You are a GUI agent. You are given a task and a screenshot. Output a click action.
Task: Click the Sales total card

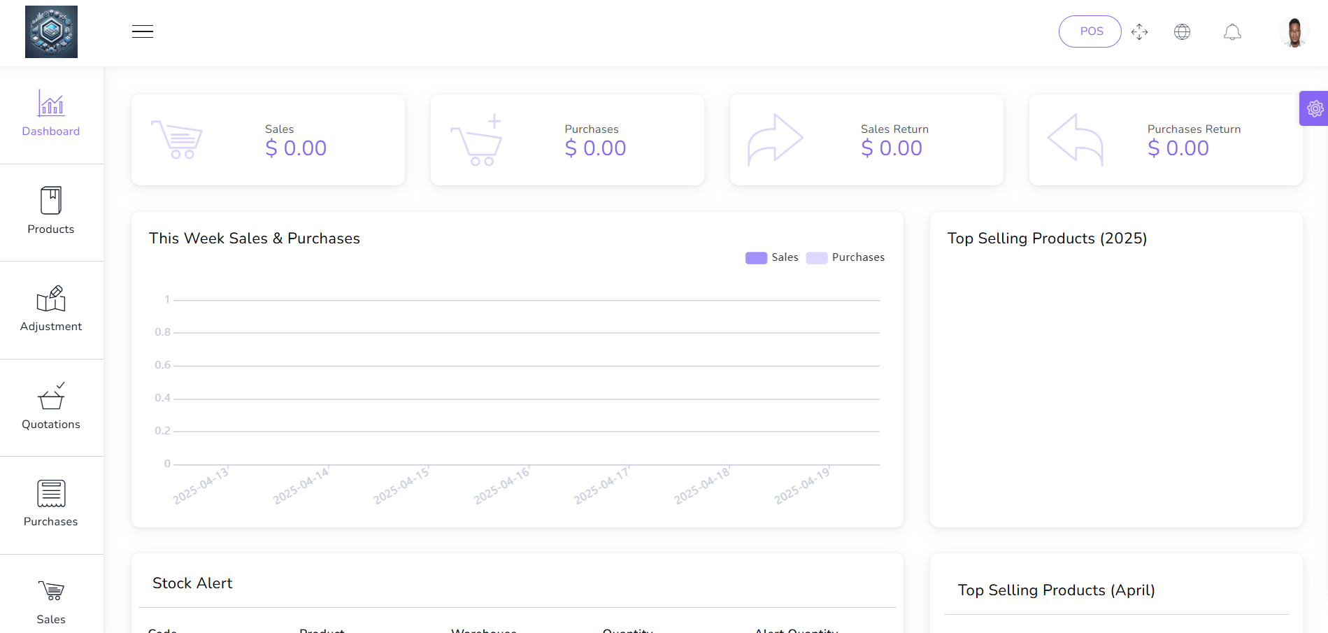coord(268,140)
